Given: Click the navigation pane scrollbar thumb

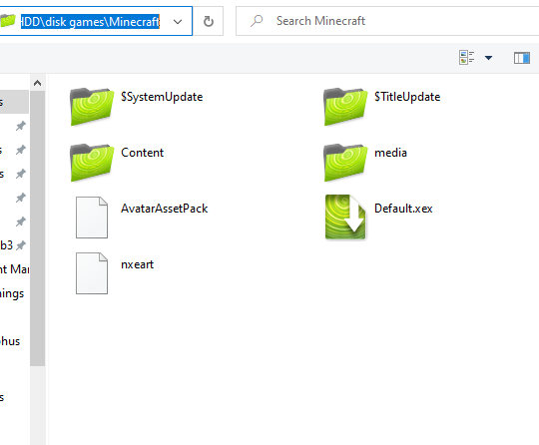Looking at the screenshot, I should [38, 228].
